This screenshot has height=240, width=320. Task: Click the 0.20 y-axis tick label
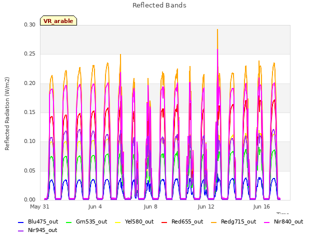click(29, 83)
